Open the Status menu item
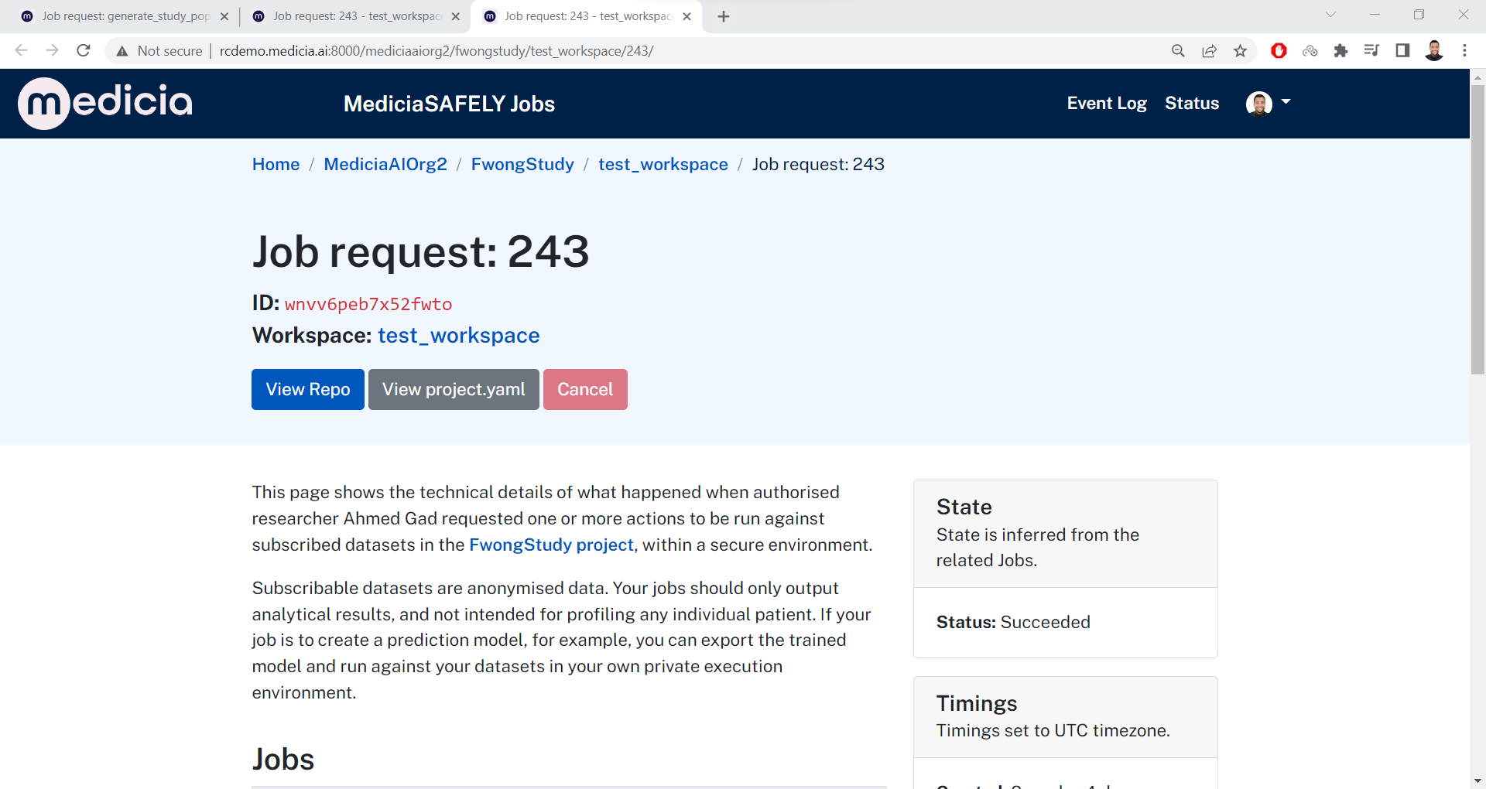This screenshot has height=789, width=1486. point(1192,103)
